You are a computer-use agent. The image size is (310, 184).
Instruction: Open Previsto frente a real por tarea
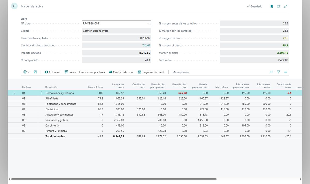tap(85, 72)
